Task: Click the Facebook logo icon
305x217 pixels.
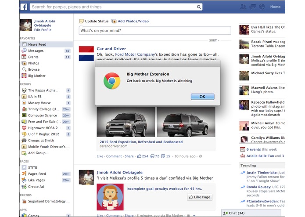Action: click(24, 7)
